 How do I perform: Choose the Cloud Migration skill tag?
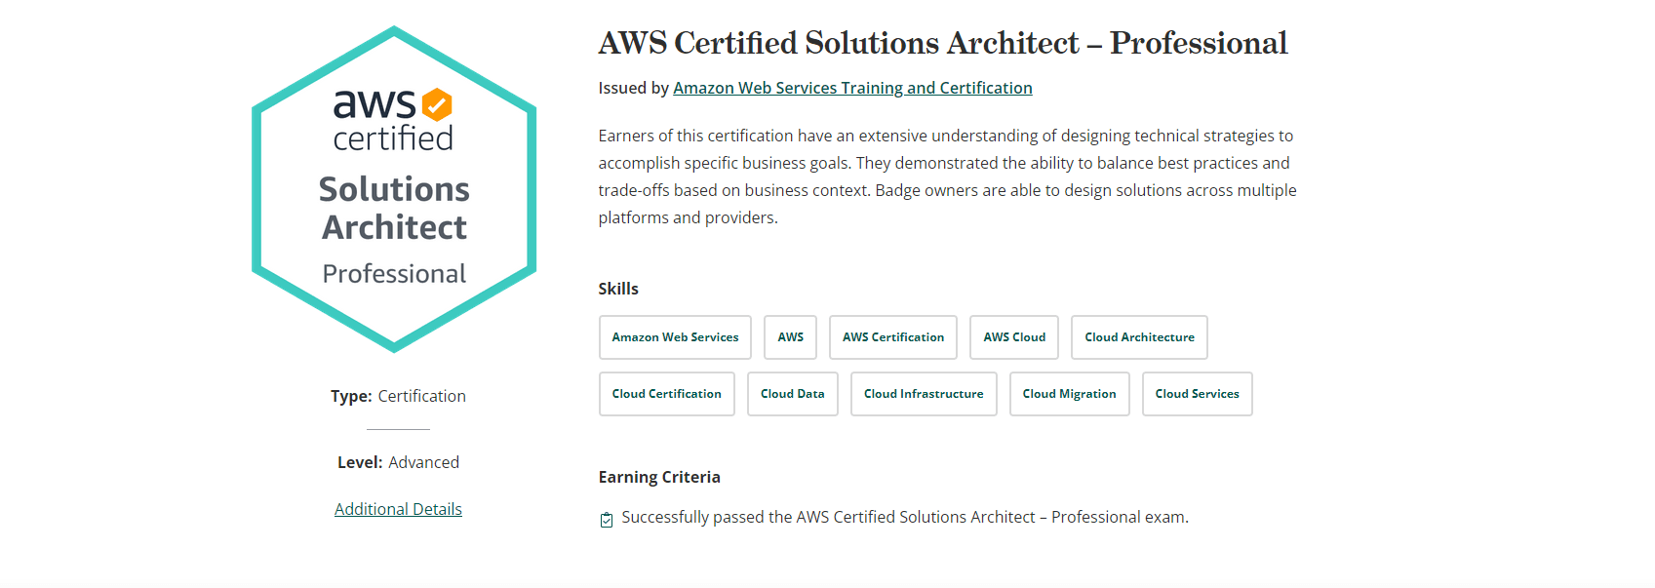point(1069,394)
